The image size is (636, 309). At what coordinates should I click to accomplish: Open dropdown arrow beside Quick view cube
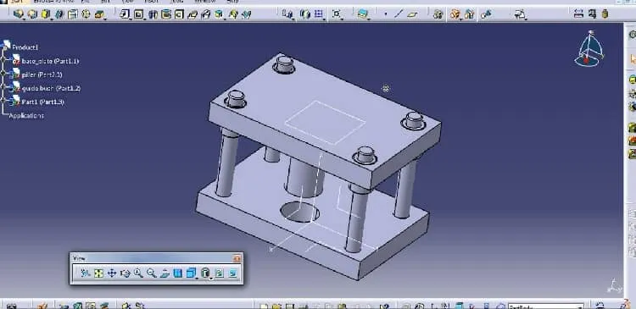pos(197,278)
